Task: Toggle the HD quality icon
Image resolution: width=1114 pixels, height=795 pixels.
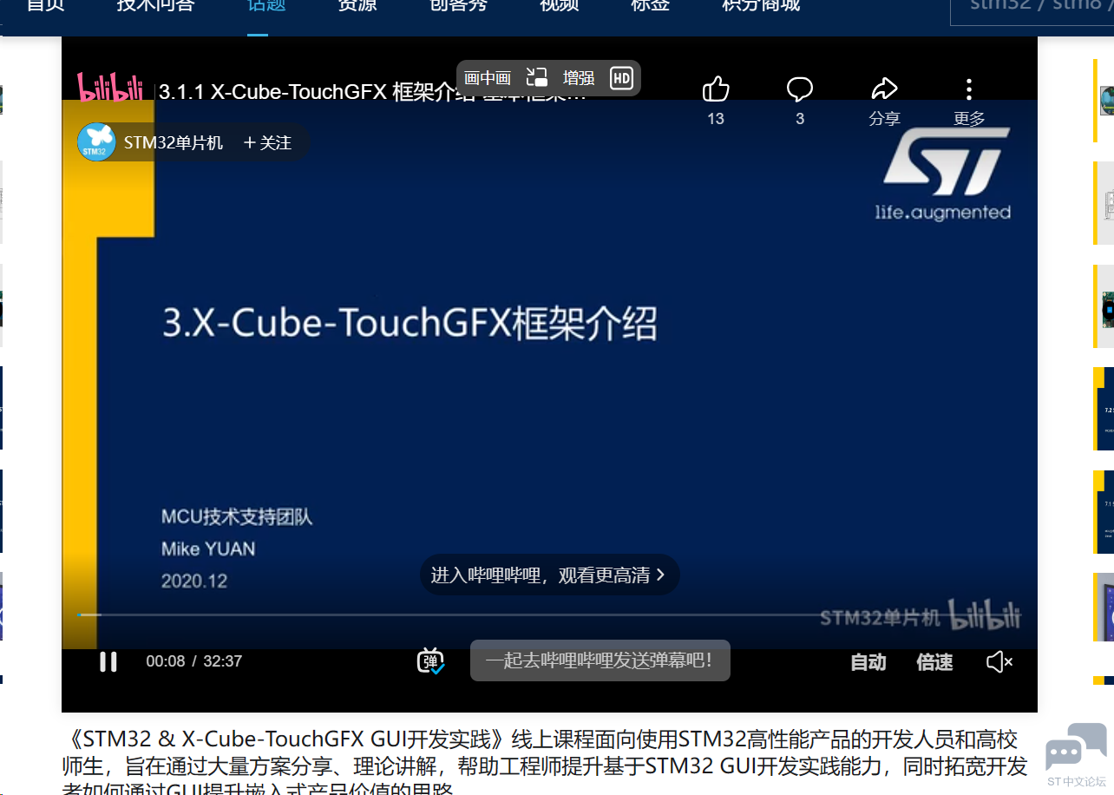Action: click(621, 78)
